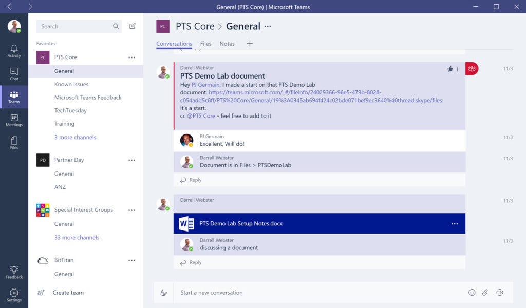
Task: Click the PJ Germain mention link
Action: [x=205, y=85]
